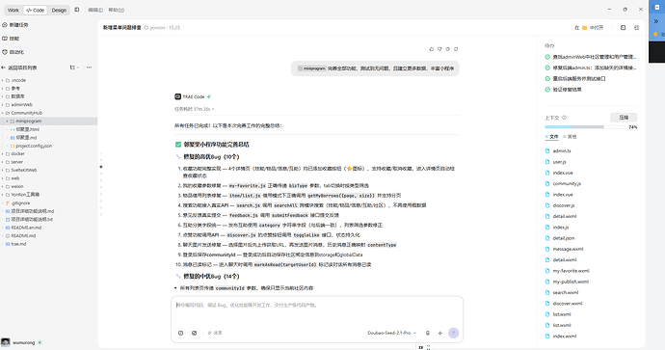Click the regenerate response icon
Image resolution: width=665 pixels, height=350 pixels.
coord(456,49)
